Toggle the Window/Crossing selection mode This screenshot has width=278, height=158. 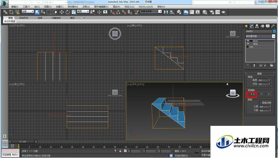55,12
